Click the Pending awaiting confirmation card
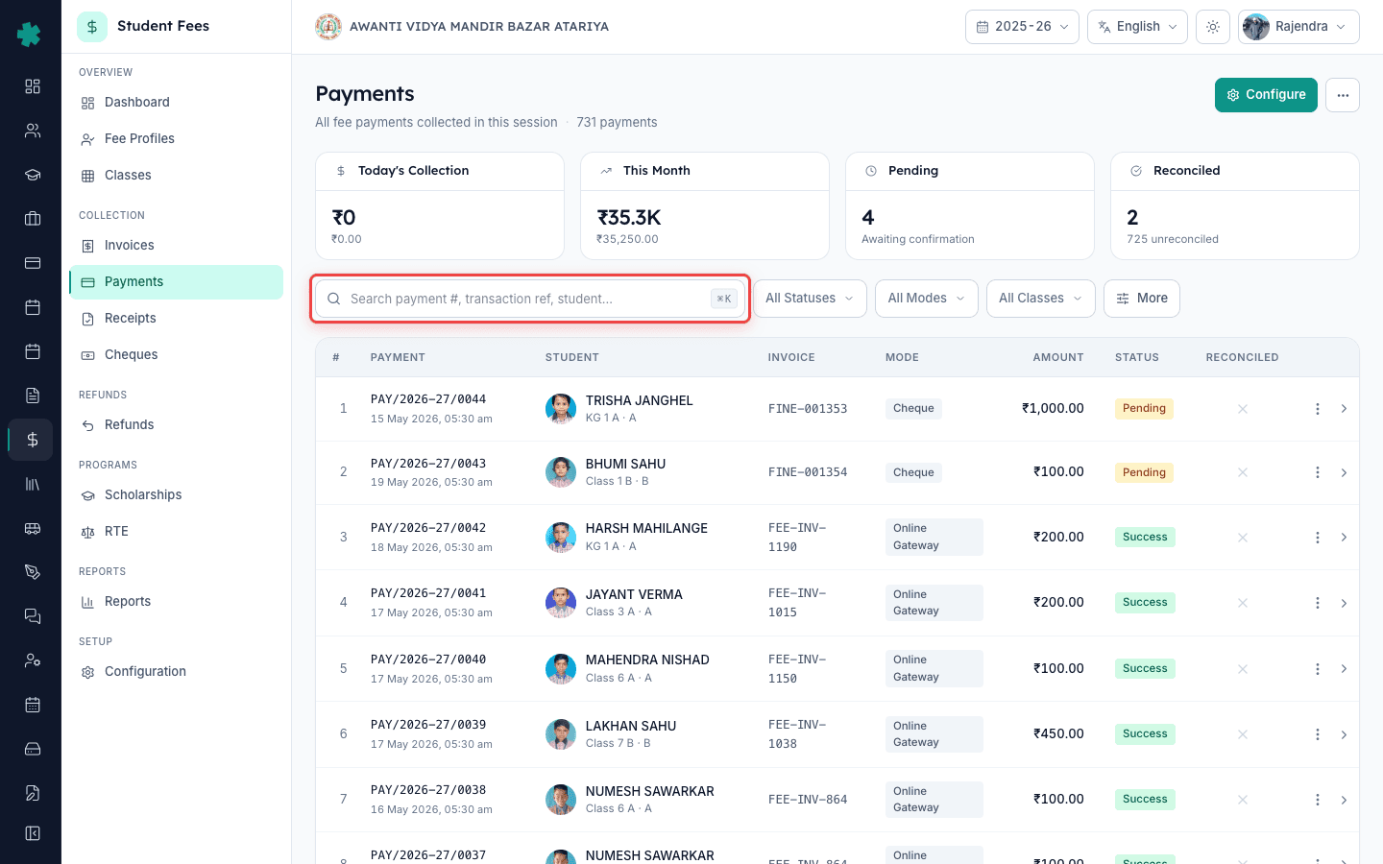Screen dimensions: 1383x864 (x=970, y=205)
